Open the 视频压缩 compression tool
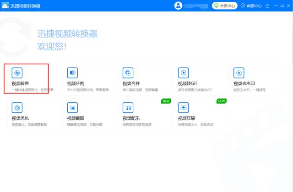The image size is (293, 192). pos(183,108)
